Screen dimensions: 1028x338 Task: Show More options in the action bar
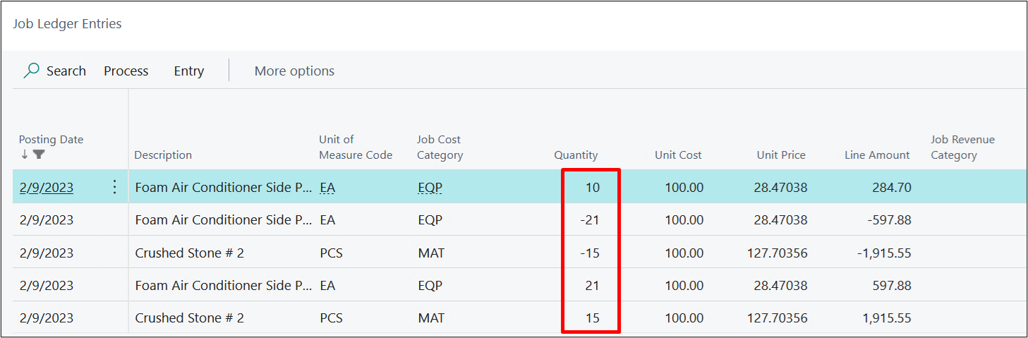[294, 71]
